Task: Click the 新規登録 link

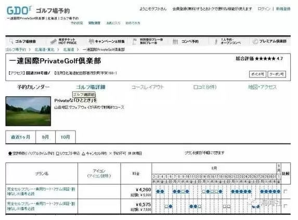Action: [x=283, y=9]
